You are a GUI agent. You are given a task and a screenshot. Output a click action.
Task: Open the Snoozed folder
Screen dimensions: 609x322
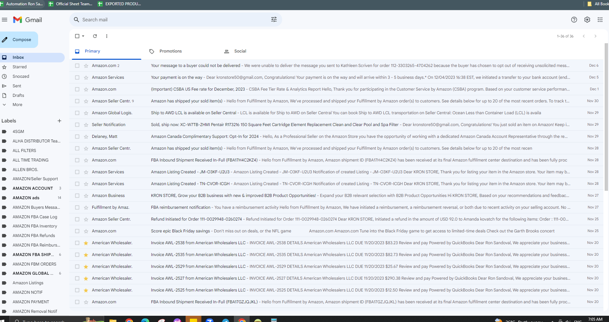pos(32,76)
